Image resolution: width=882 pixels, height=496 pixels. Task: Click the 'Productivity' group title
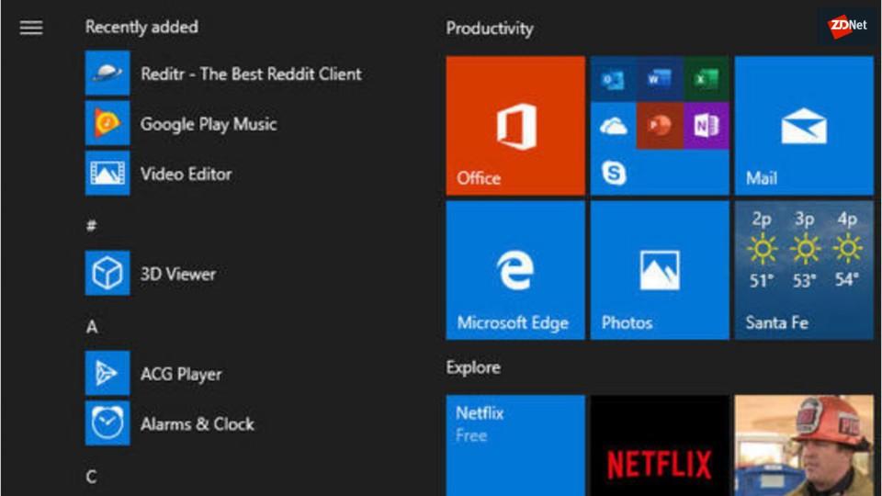pos(490,28)
